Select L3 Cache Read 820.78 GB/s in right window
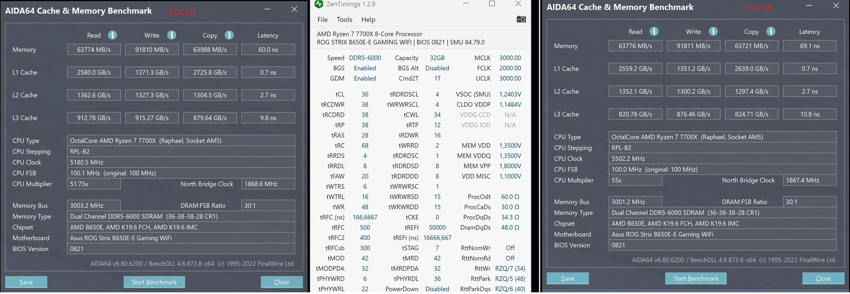850x294 pixels. (x=635, y=114)
